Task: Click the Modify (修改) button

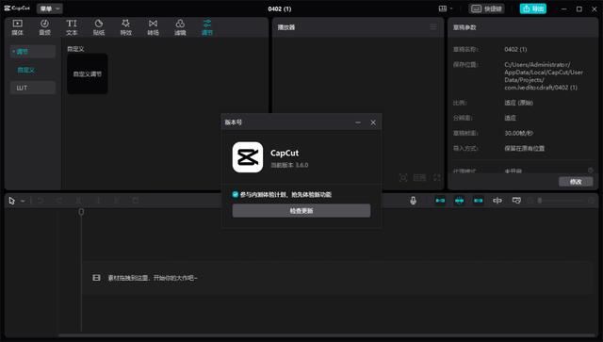Action: click(x=576, y=182)
